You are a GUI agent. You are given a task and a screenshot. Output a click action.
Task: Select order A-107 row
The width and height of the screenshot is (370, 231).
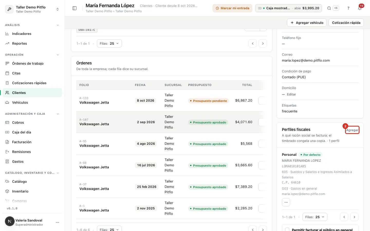pos(171,122)
